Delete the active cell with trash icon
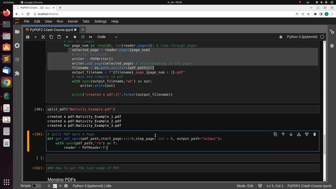The image size is (336, 189). pyautogui.click(x=314, y=134)
